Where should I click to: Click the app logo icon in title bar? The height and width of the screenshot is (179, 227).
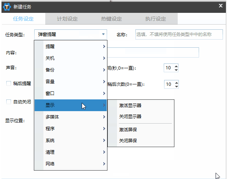6,6
